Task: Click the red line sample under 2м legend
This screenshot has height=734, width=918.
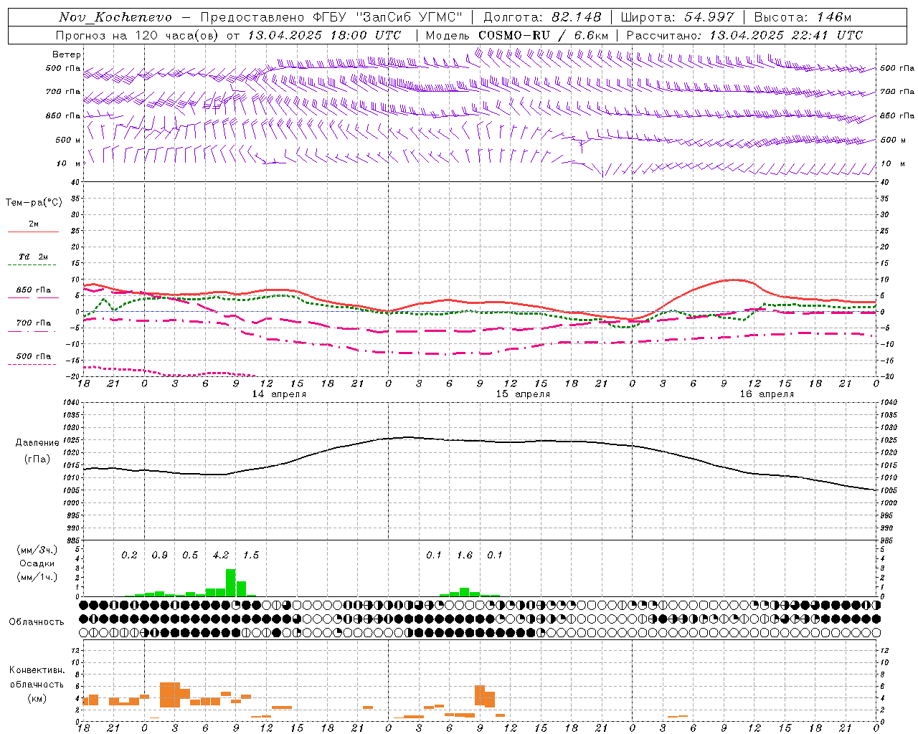Action: pos(34,232)
